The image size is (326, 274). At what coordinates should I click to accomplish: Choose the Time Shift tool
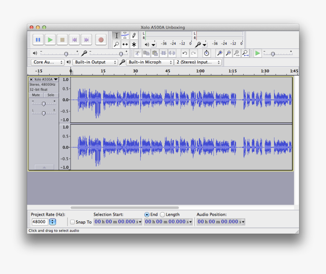pos(125,44)
